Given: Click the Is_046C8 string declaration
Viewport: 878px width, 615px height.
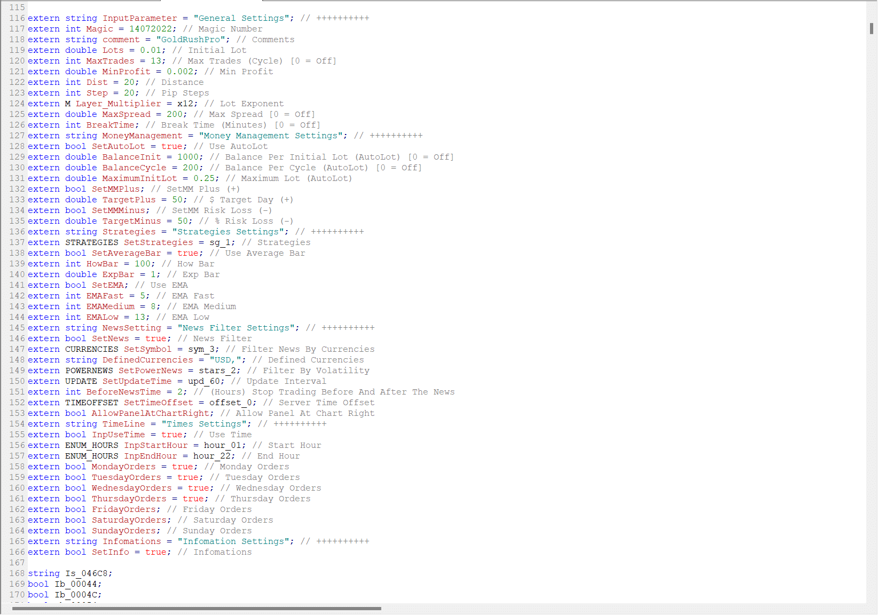Looking at the screenshot, I should (x=89, y=573).
